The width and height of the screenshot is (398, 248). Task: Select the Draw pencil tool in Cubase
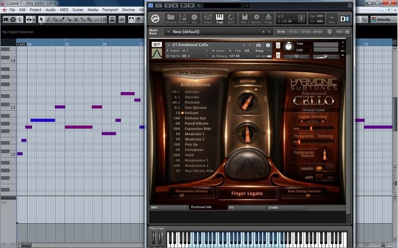coord(49,19)
